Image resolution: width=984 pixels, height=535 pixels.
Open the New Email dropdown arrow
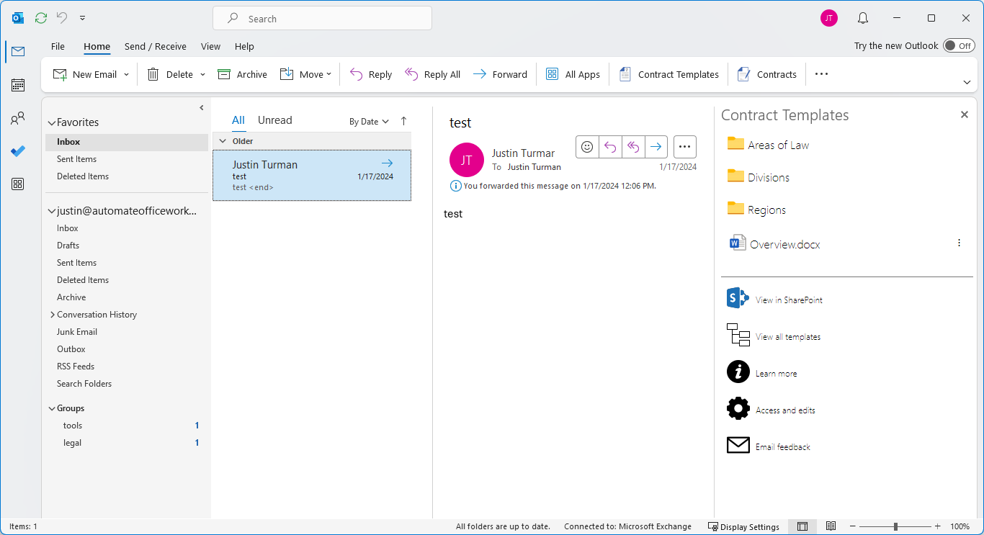pos(127,75)
